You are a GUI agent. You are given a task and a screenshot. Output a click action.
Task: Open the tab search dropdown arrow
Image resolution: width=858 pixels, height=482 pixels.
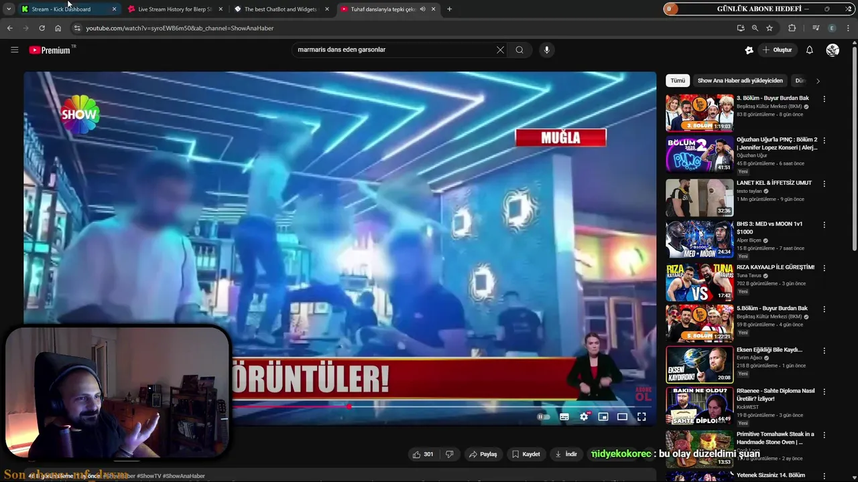[x=9, y=9]
